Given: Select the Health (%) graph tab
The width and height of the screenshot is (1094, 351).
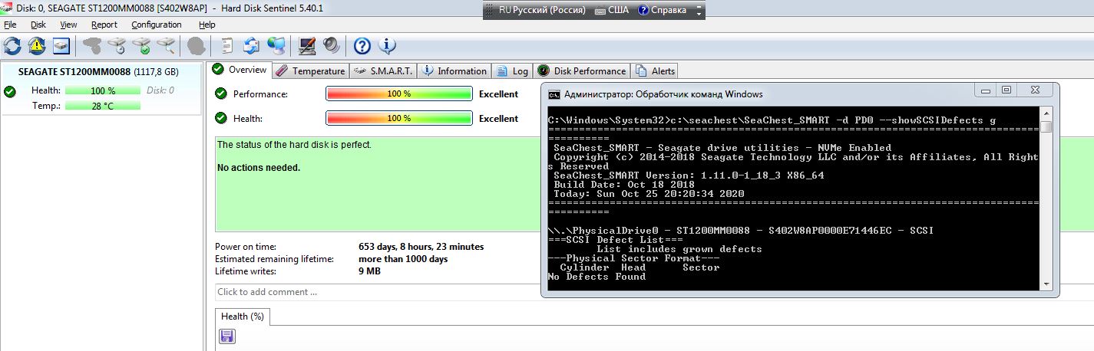Looking at the screenshot, I should 243,316.
